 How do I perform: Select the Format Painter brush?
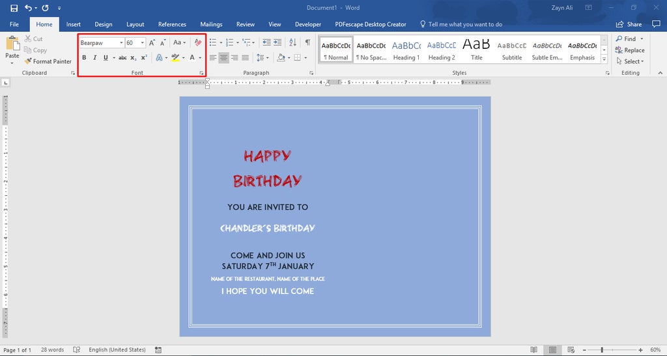click(48, 61)
